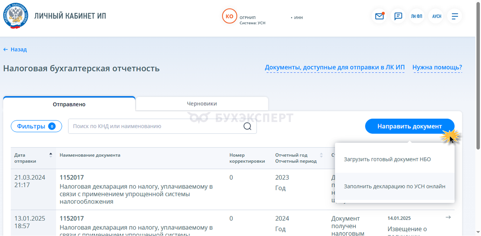Click the Federal Tax Service logo
This screenshot has height=236, width=481.
[x=15, y=16]
